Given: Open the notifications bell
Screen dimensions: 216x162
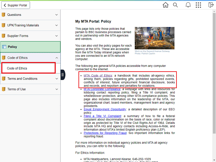Looking at the screenshot, I should pyautogui.click(x=188, y=5).
